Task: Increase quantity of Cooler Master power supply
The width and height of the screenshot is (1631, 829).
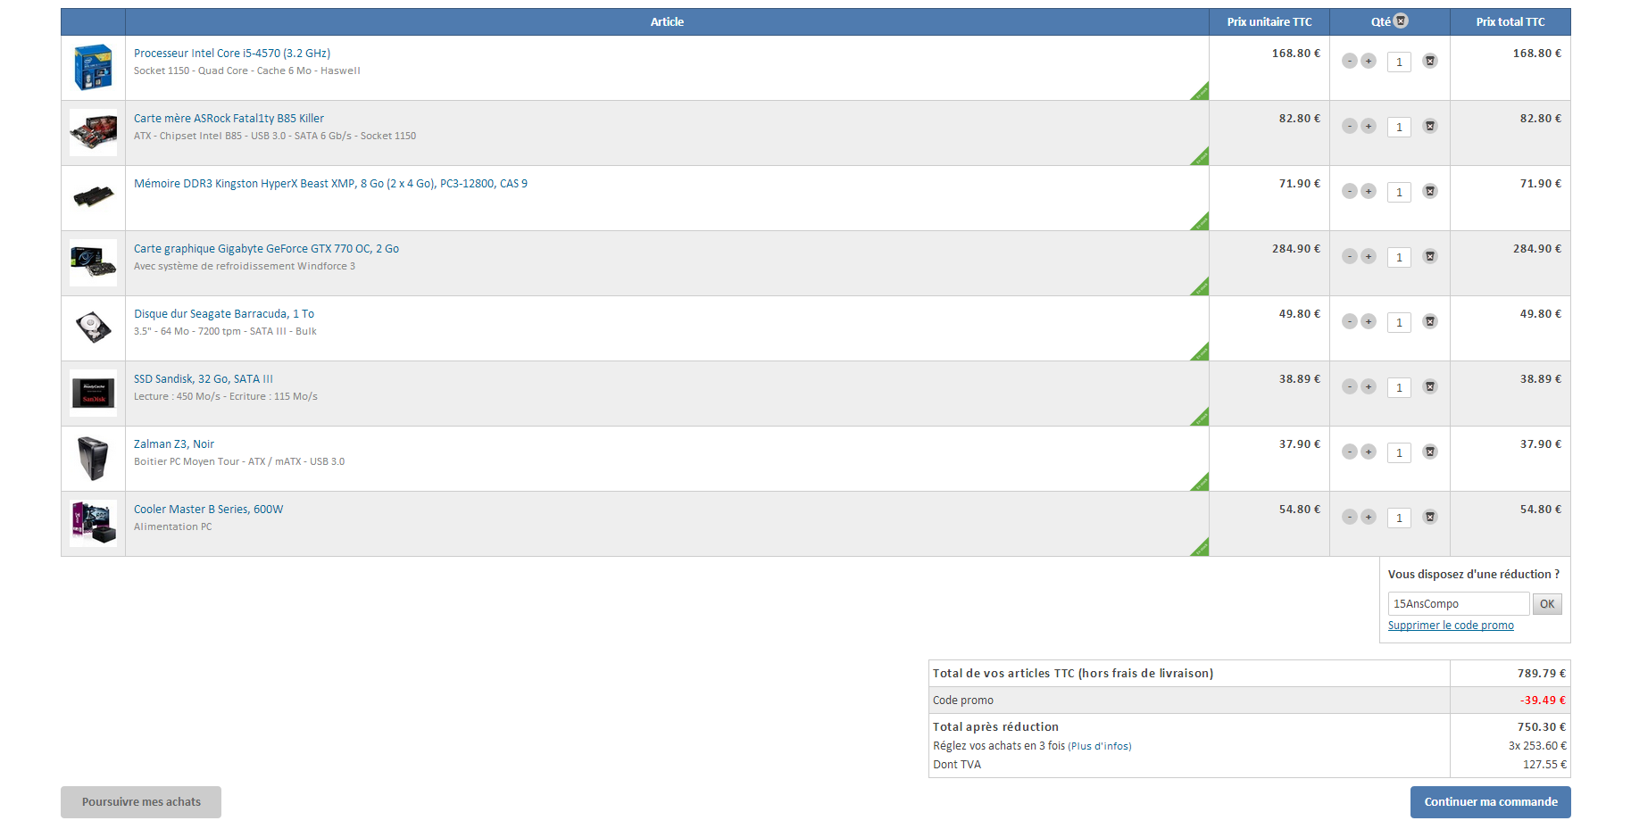Action: click(x=1369, y=517)
